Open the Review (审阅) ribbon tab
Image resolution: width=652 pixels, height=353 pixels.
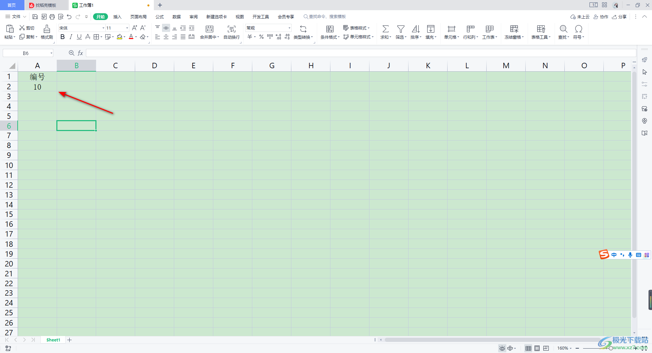click(194, 17)
